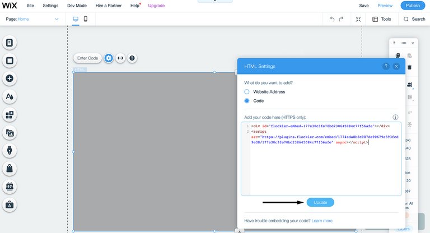Close the floating editor toolbar panel
430x233 pixels.
coord(413,43)
